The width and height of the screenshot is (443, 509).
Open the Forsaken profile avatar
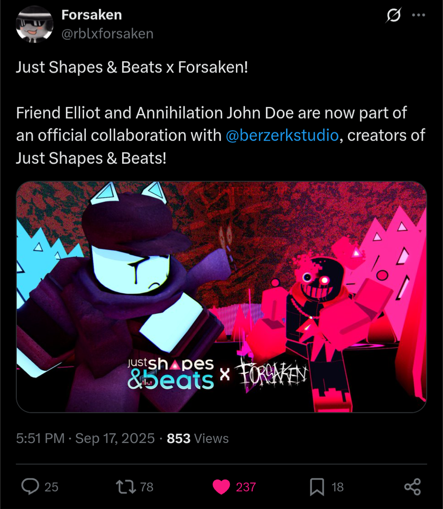[x=34, y=24]
